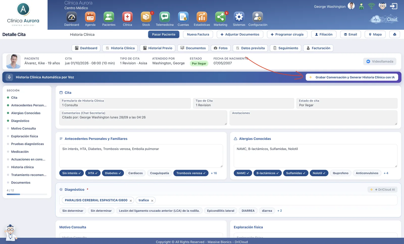Screen dimensions: 404x244
Task: Open the Fotos tab
Action: [221, 48]
